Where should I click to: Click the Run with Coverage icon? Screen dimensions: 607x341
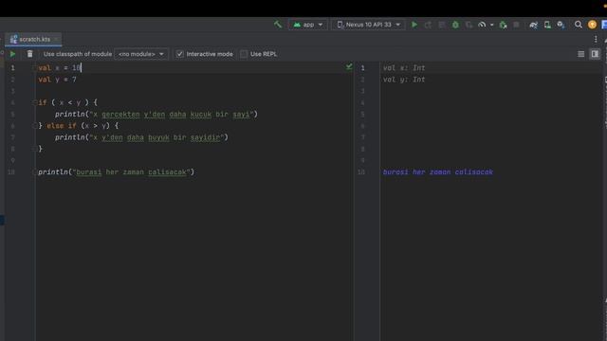click(x=469, y=25)
